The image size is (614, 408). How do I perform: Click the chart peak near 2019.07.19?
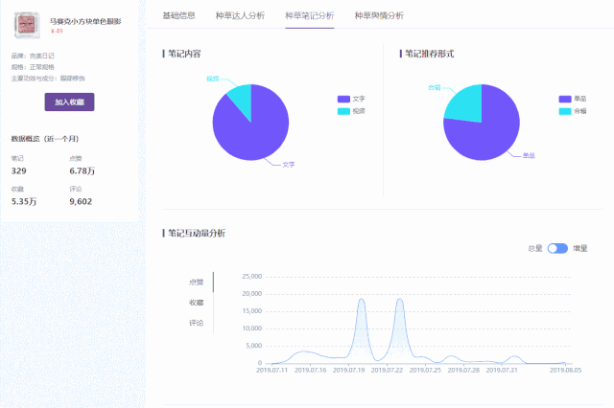(362, 300)
